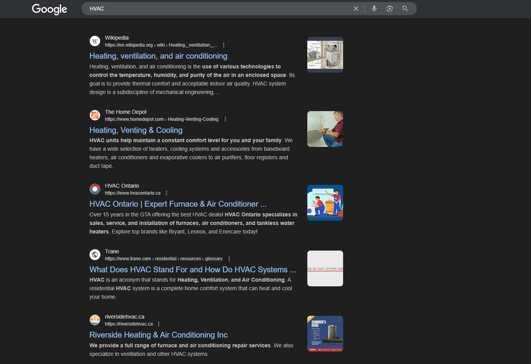This screenshot has width=531, height=364.
Task: Open Google Lens image search icon
Action: click(389, 9)
